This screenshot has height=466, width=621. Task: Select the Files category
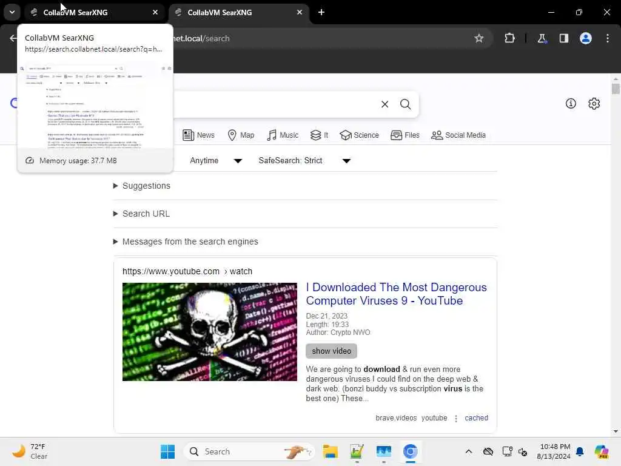coord(404,135)
